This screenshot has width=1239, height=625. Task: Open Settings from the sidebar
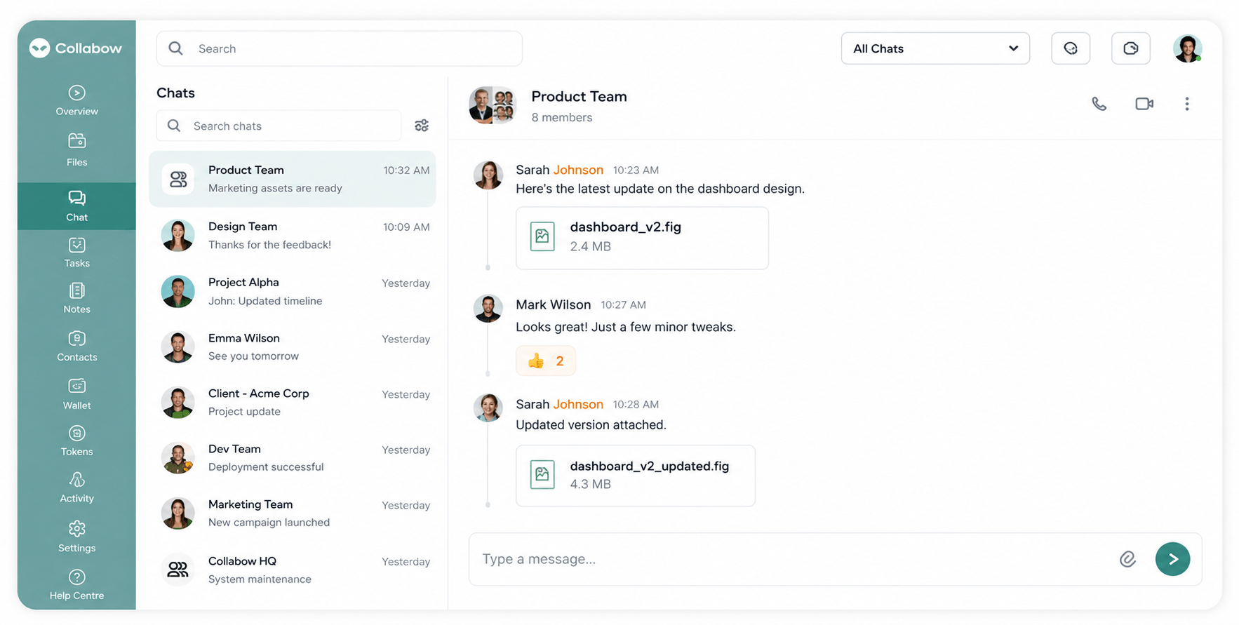[76, 537]
